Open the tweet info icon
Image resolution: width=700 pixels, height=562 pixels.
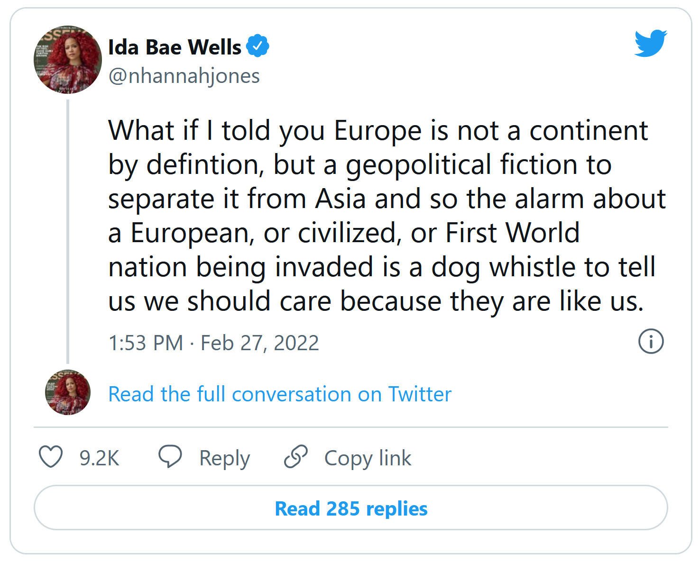click(651, 341)
